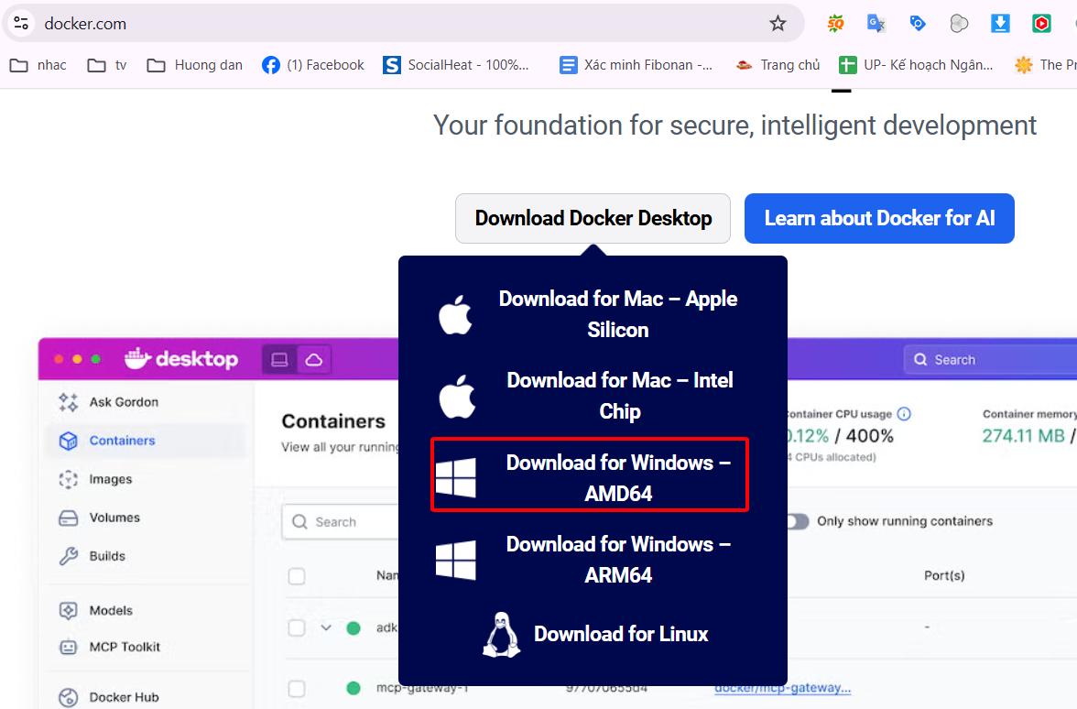Open the Facebook bookmark

point(313,65)
